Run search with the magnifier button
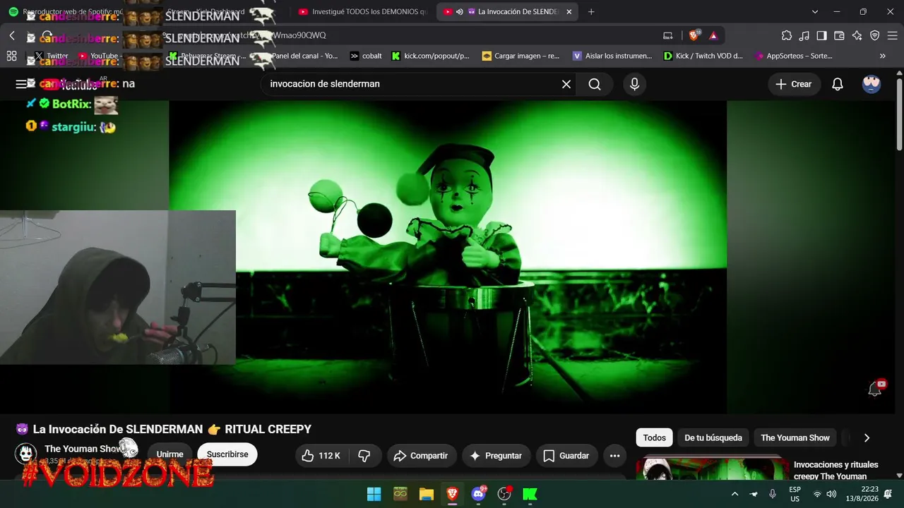Screen dimensions: 904x508 pyautogui.click(x=595, y=84)
